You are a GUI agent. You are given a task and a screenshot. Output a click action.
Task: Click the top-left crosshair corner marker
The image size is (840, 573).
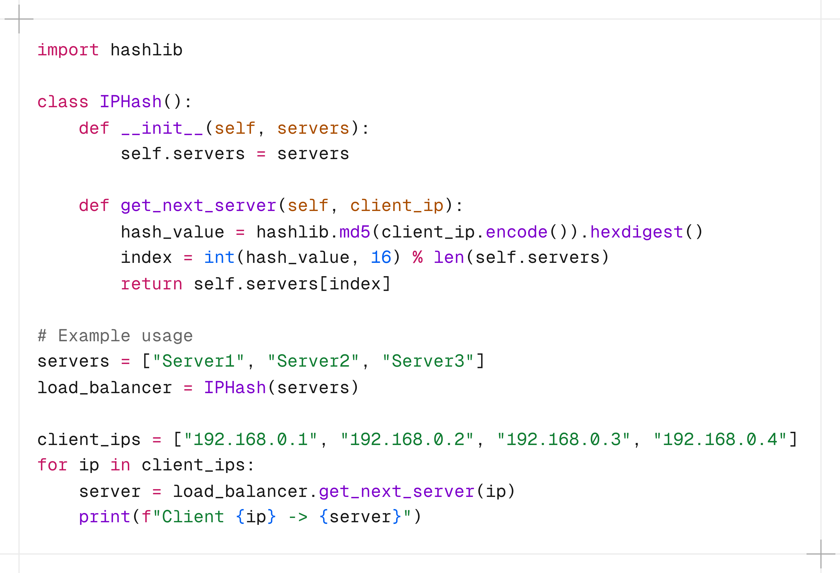pyautogui.click(x=19, y=19)
